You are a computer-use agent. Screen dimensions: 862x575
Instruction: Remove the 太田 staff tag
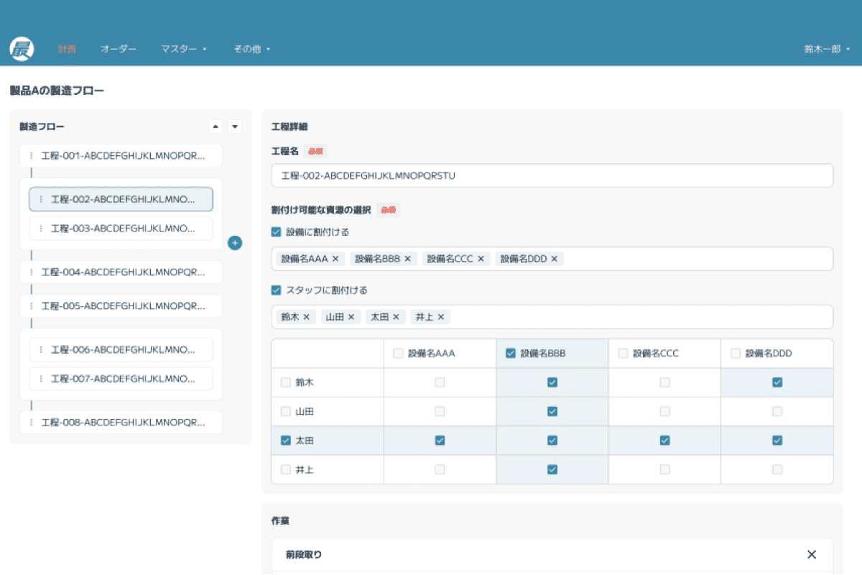396,316
